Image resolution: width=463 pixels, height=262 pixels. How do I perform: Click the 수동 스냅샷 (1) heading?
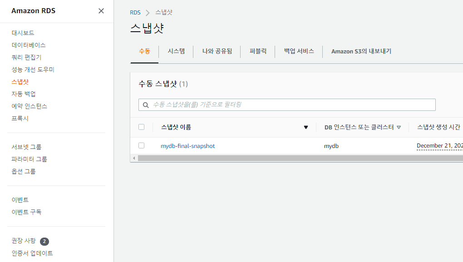[x=163, y=84]
